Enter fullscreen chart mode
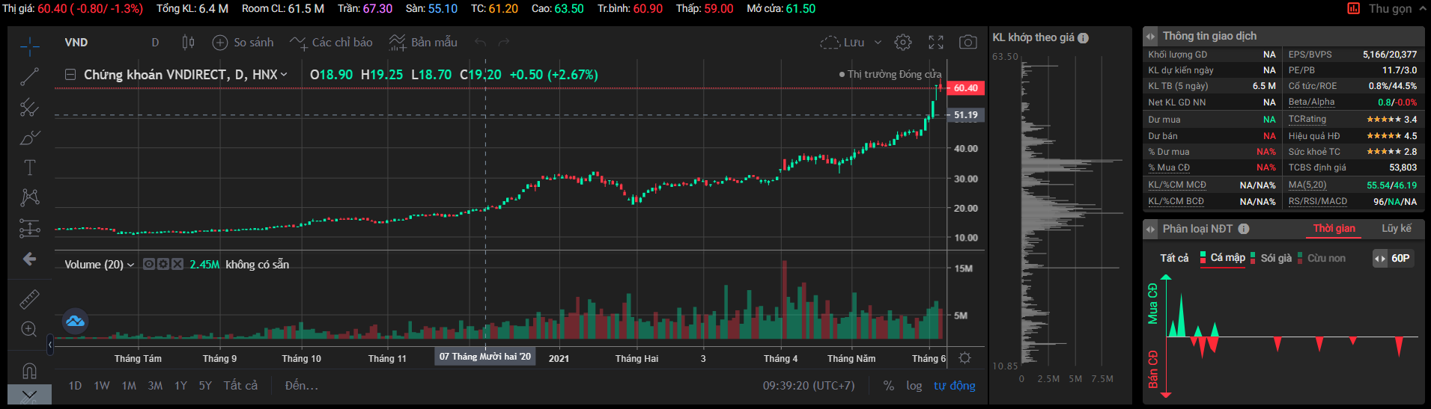The height and width of the screenshot is (409, 1431). [936, 43]
